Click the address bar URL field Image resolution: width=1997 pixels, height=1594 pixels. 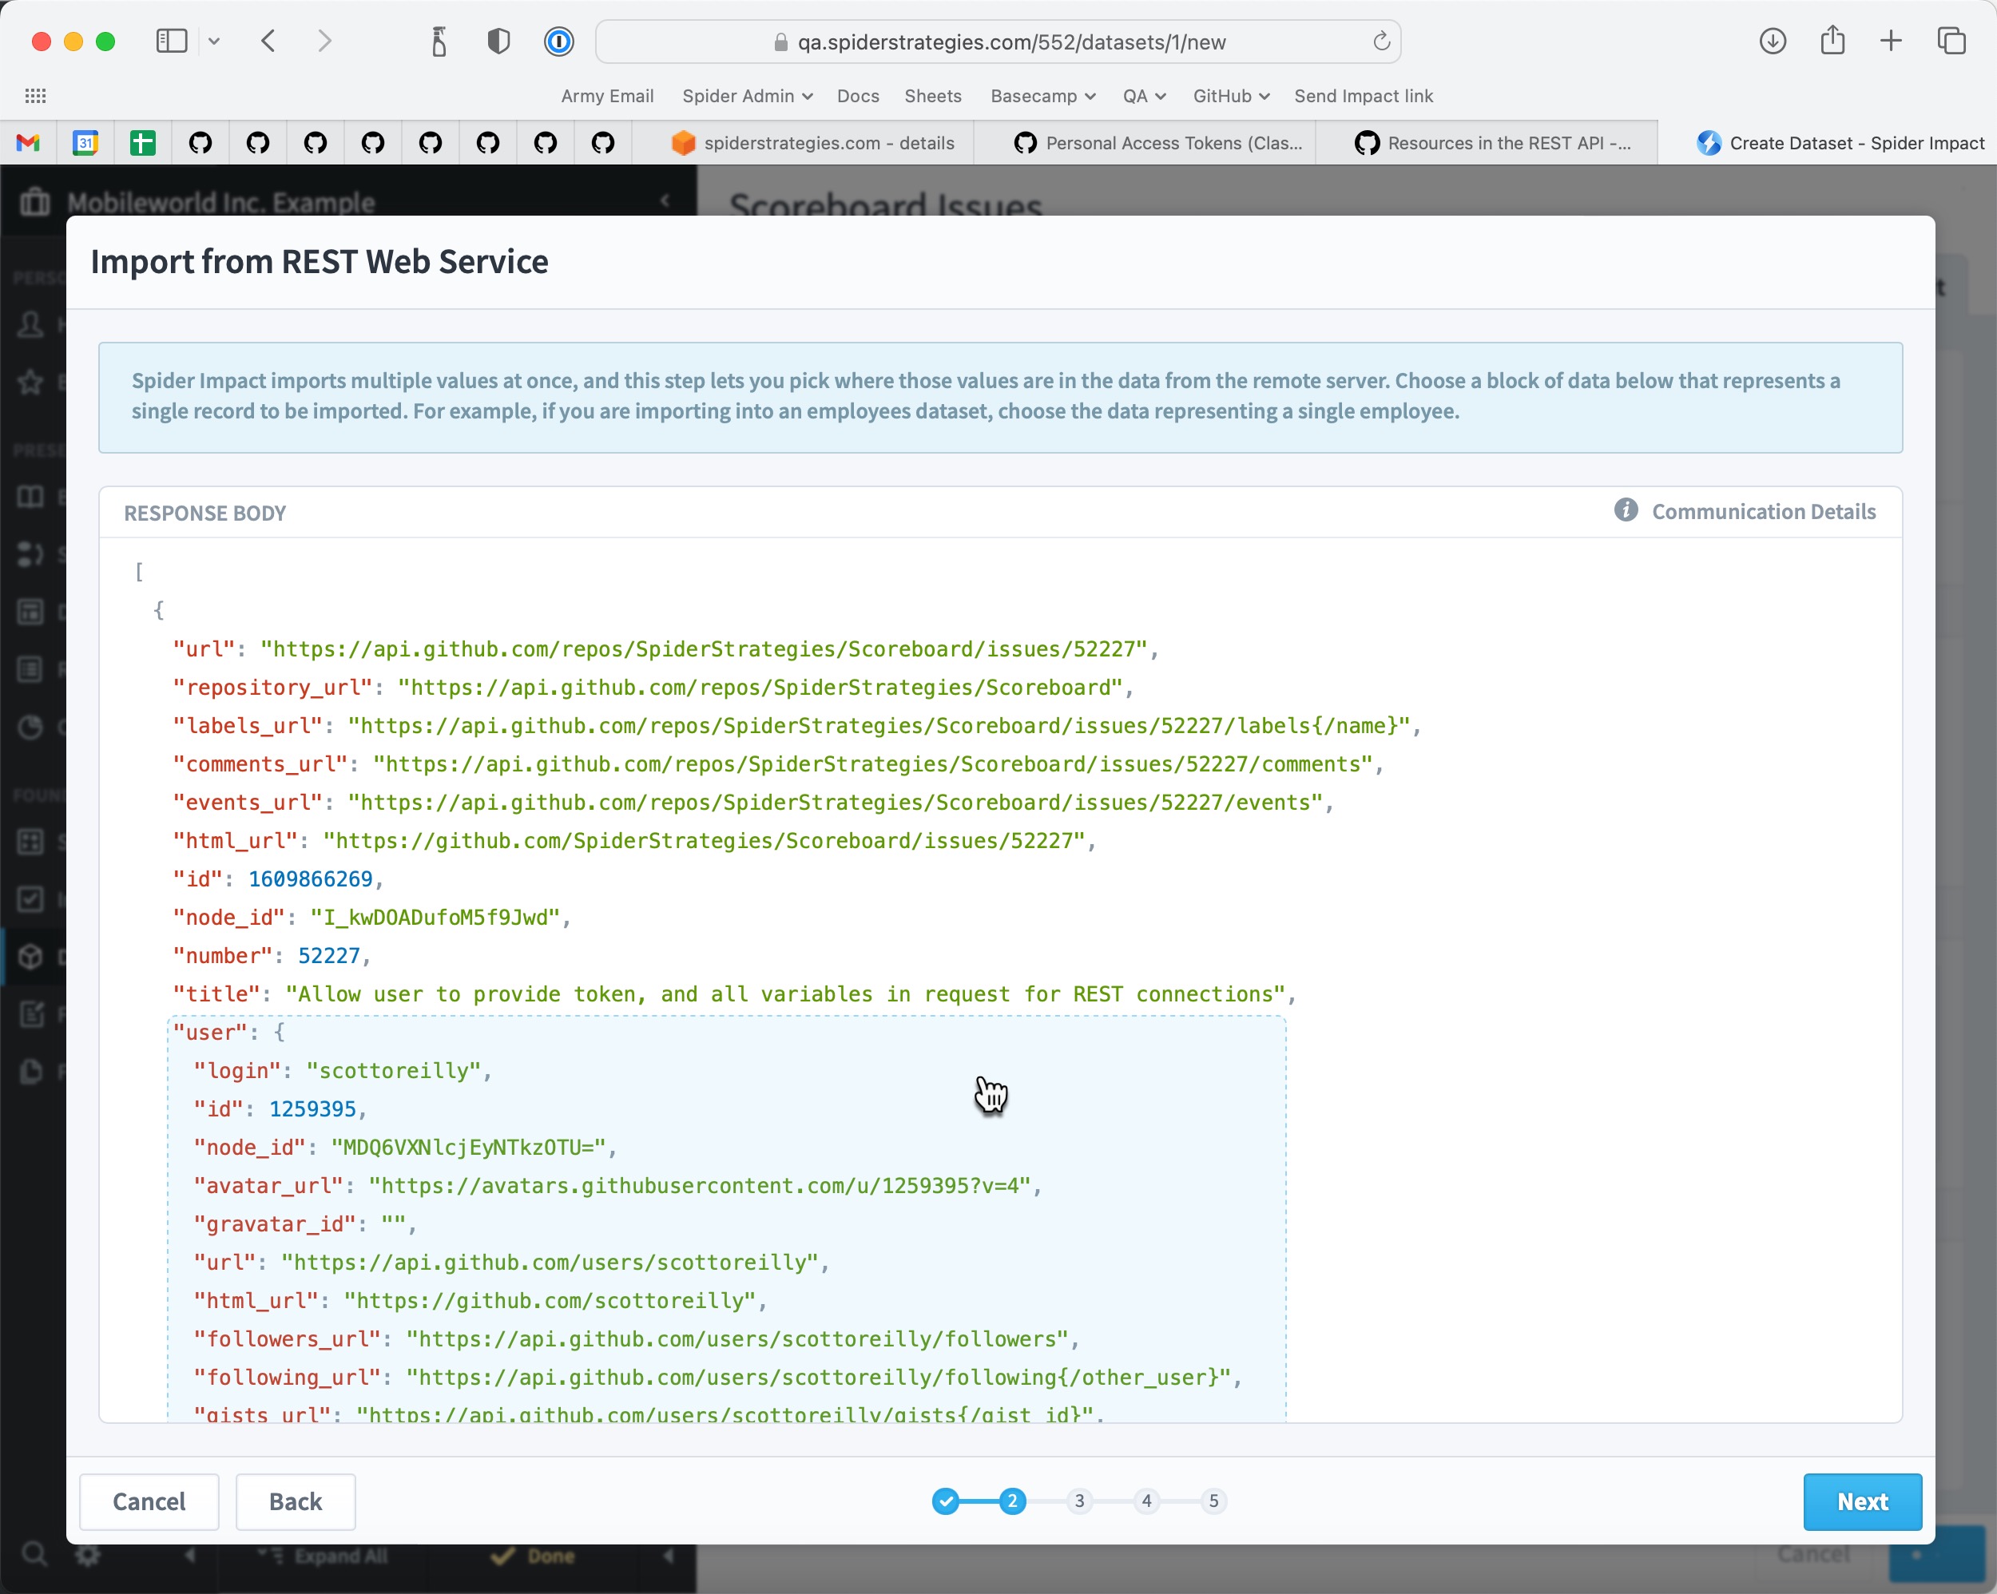pyautogui.click(x=998, y=42)
